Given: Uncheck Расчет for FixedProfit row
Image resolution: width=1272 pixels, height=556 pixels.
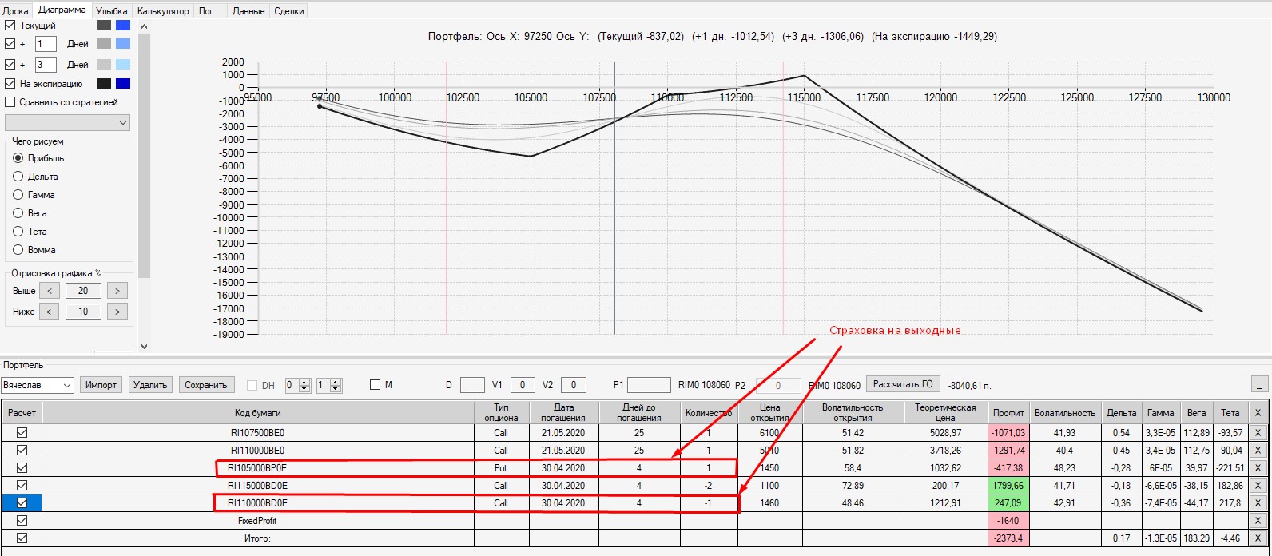Looking at the screenshot, I should (22, 520).
